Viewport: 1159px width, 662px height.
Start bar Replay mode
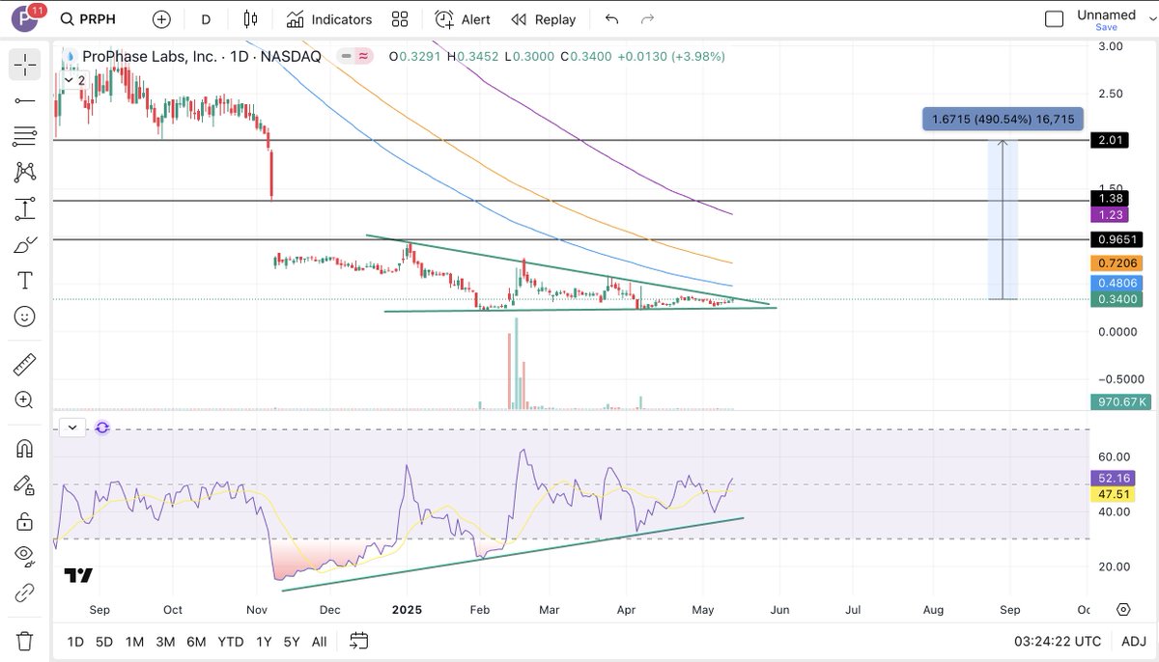pos(543,19)
